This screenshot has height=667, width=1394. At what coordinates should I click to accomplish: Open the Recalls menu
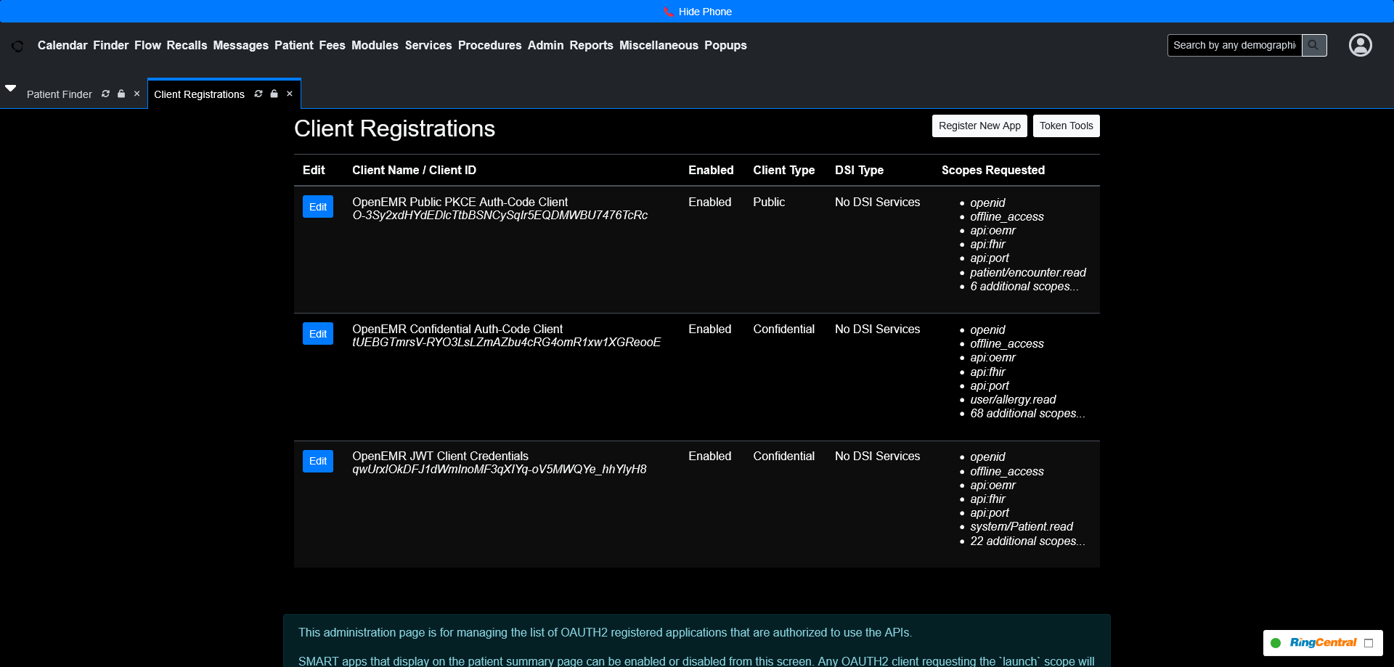pyautogui.click(x=187, y=45)
